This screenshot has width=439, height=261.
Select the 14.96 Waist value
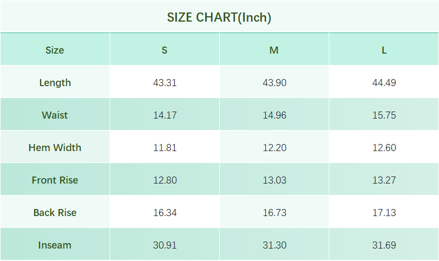click(275, 115)
